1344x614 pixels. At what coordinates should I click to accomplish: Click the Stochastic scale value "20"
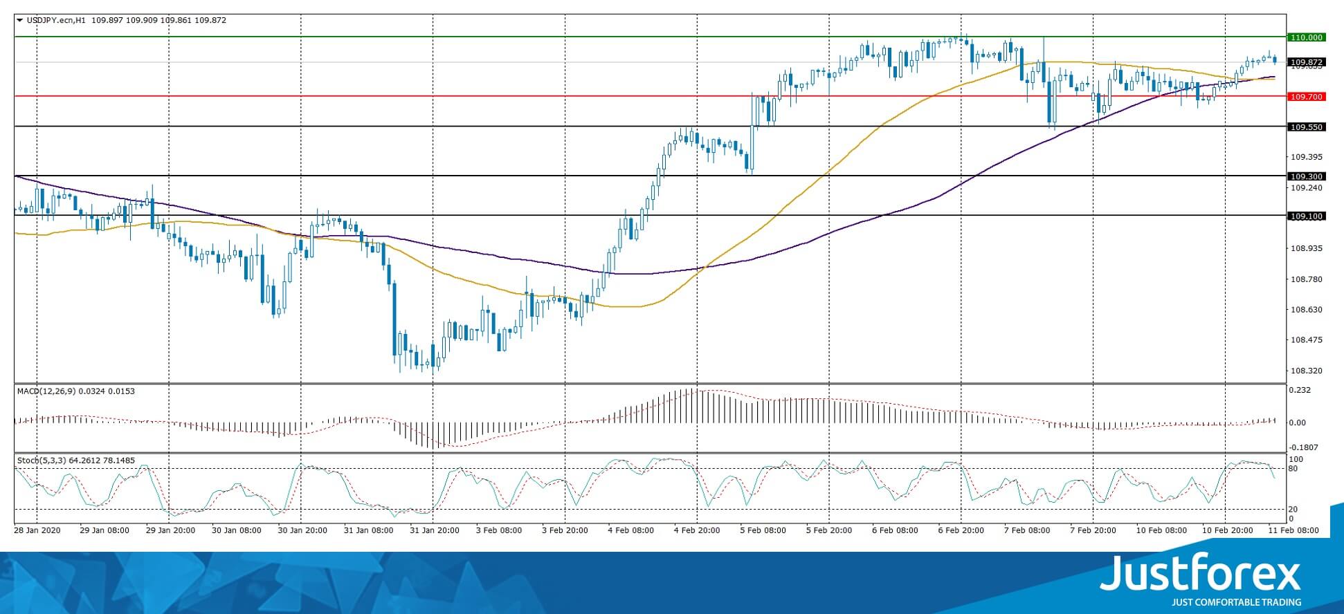coord(1294,510)
